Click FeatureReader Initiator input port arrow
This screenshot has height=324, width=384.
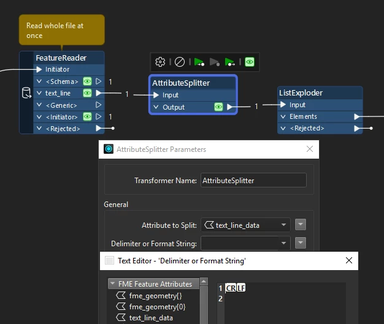click(39, 69)
